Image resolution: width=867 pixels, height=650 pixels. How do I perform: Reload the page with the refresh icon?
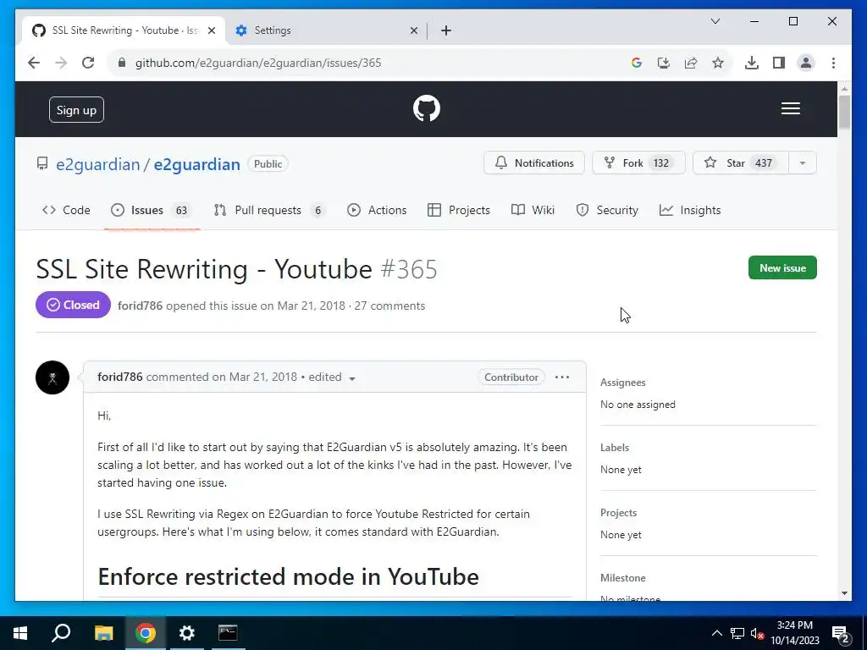[x=88, y=63]
